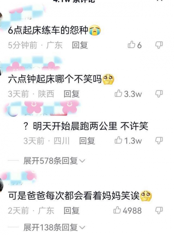
Task: Expand the 578 replies thread
Action: (x=54, y=161)
